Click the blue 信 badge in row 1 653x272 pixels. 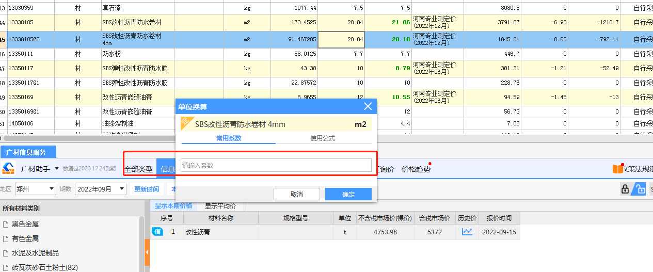click(157, 232)
